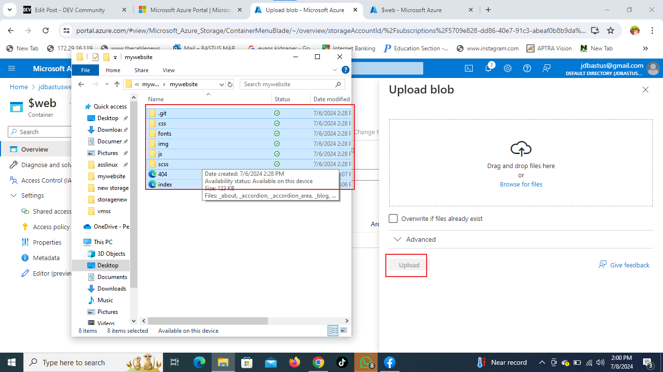This screenshot has width=663, height=372.
Task: Switch File Explorer to large icons view
Action: pyautogui.click(x=344, y=331)
